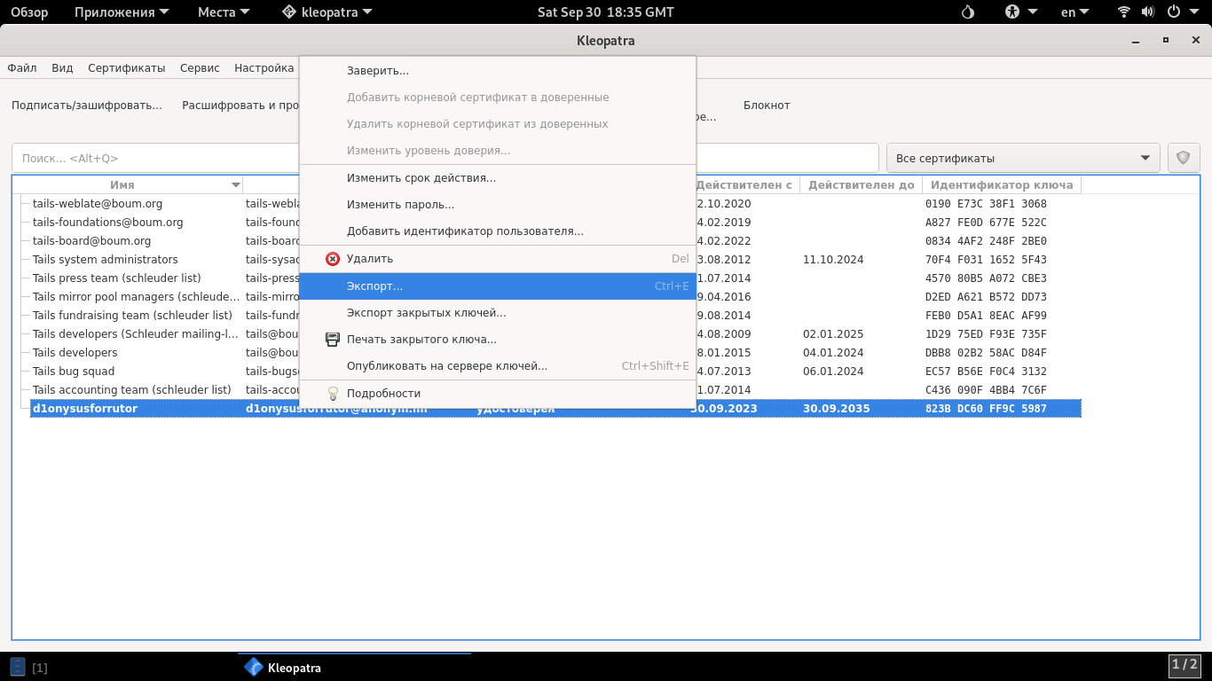Click the shield filter icon beside search
The image size is (1212, 681).
1184,158
